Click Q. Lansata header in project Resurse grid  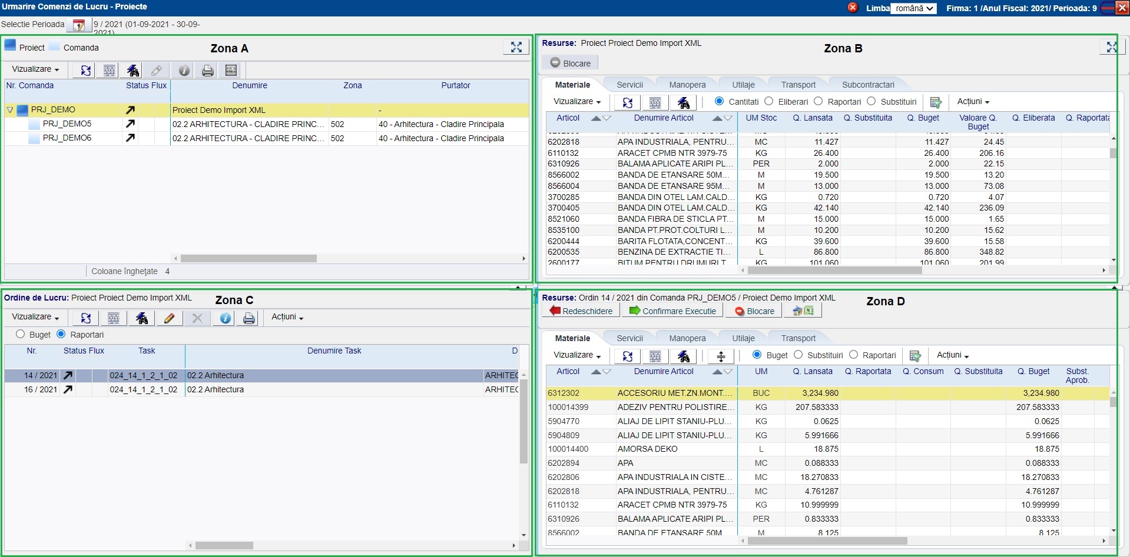(812, 118)
